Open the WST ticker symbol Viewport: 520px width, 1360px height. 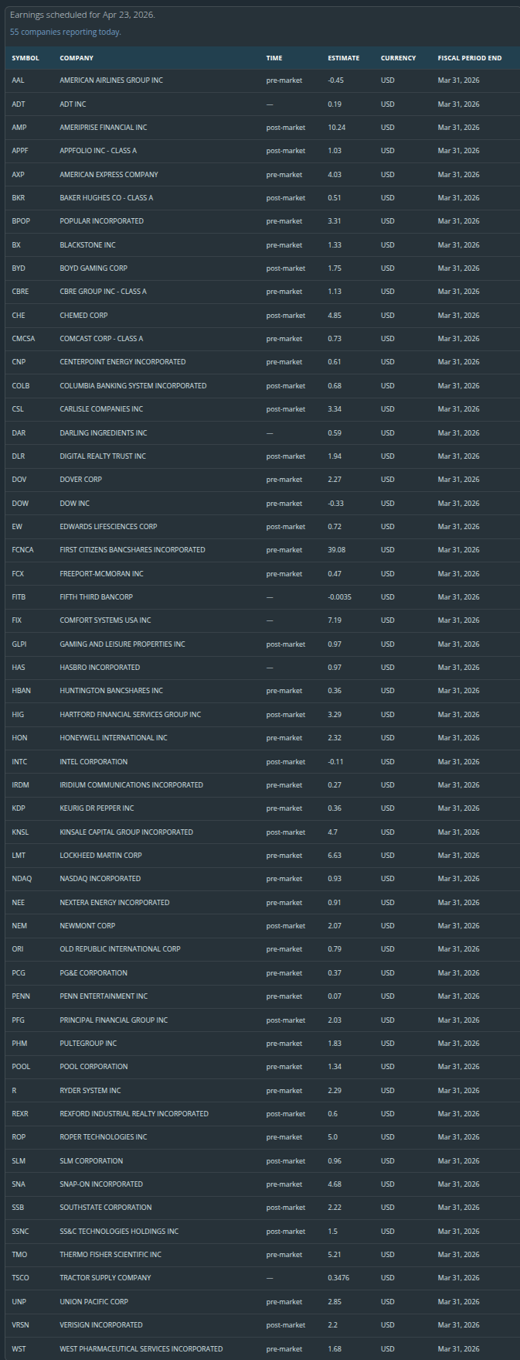pos(19,1349)
